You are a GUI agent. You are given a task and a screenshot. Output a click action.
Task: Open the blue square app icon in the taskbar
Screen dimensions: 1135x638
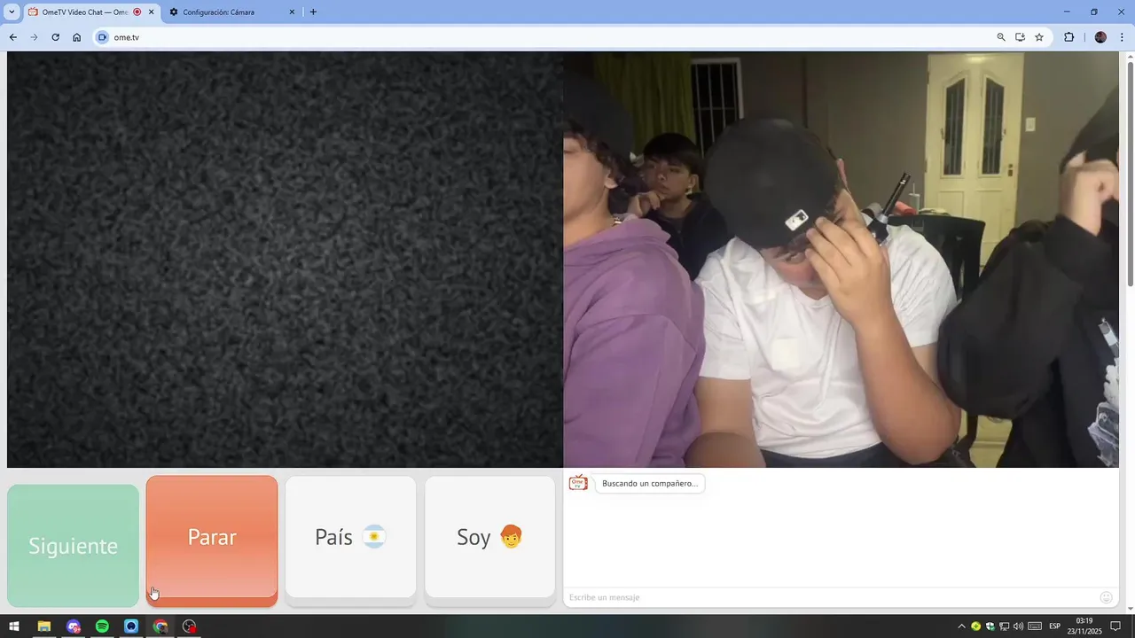[x=131, y=626]
